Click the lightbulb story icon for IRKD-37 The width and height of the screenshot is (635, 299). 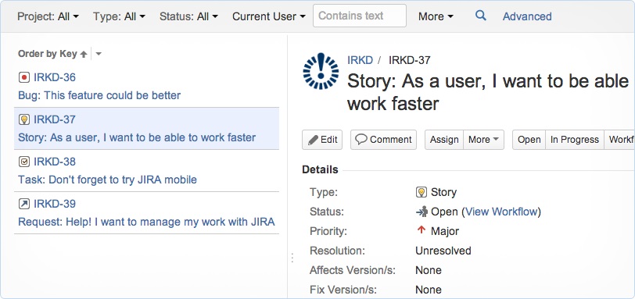(24, 119)
